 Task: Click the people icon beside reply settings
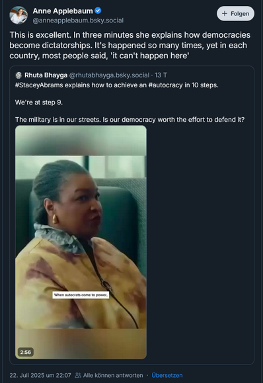[78, 375]
